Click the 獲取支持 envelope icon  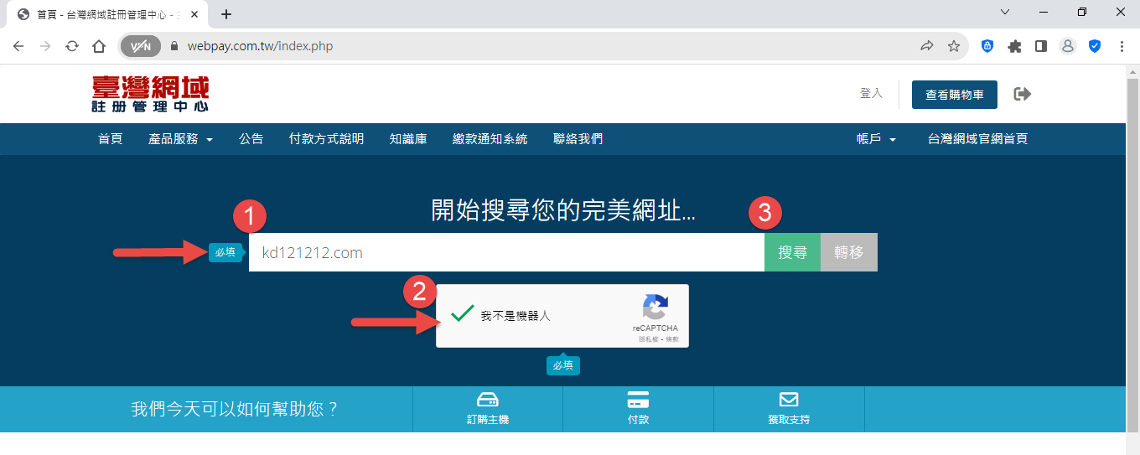coord(789,399)
